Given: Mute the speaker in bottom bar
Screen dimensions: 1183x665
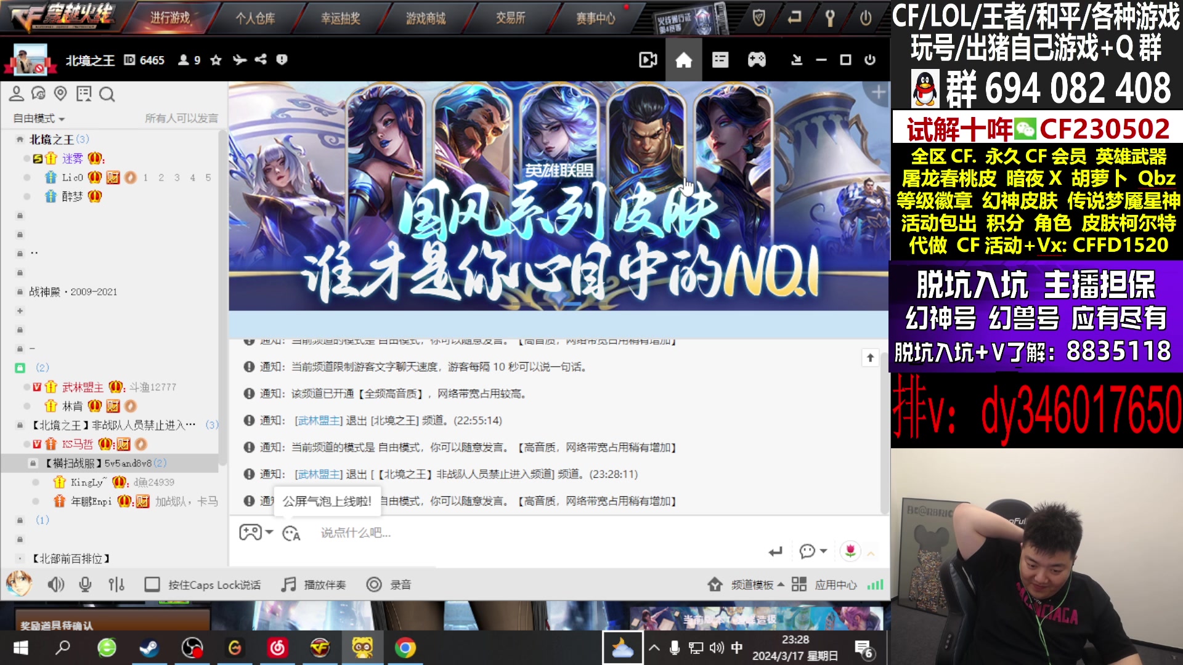Looking at the screenshot, I should [x=55, y=584].
